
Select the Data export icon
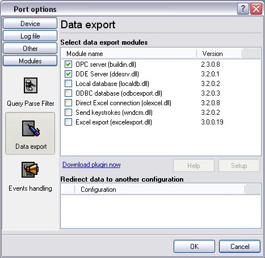point(31,128)
